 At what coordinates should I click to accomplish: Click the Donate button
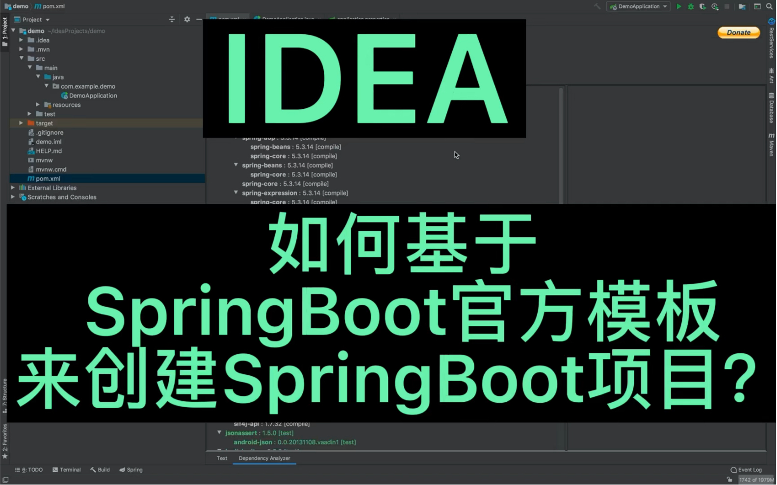[x=739, y=32]
